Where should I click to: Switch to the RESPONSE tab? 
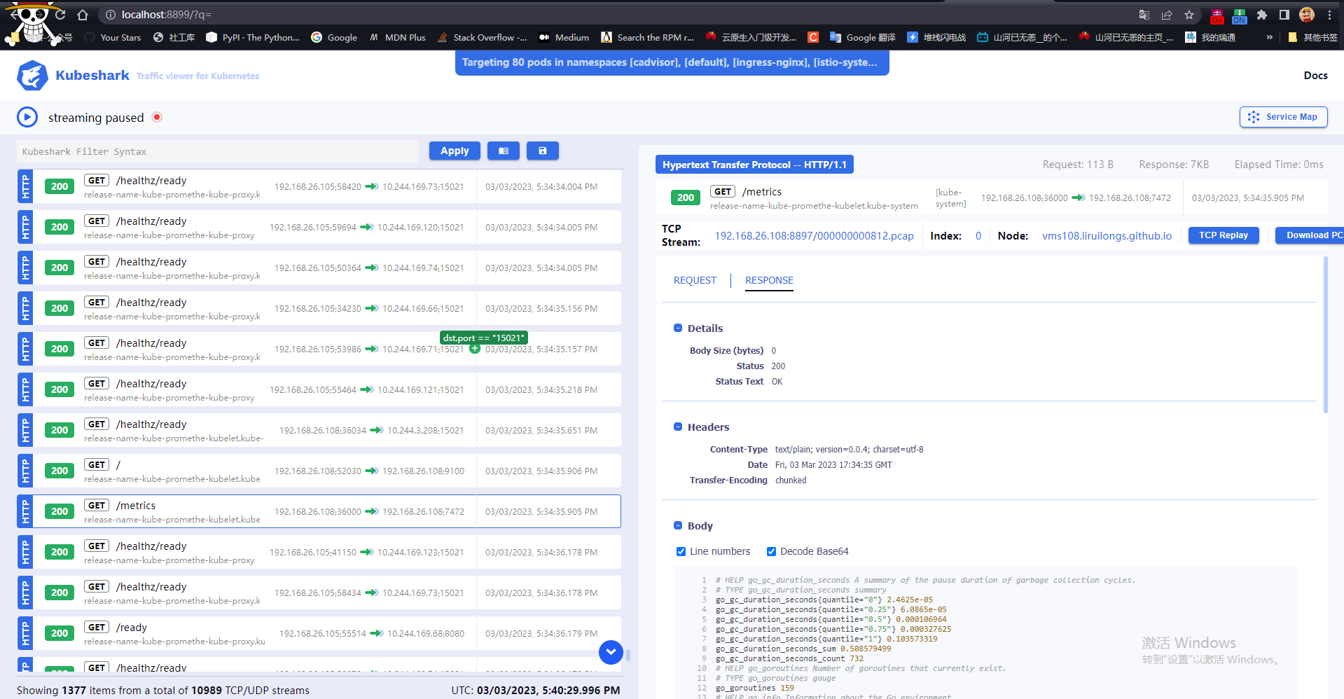[x=769, y=280]
